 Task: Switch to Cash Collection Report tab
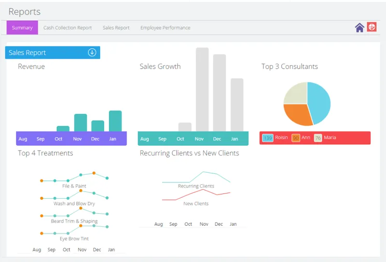click(x=68, y=28)
